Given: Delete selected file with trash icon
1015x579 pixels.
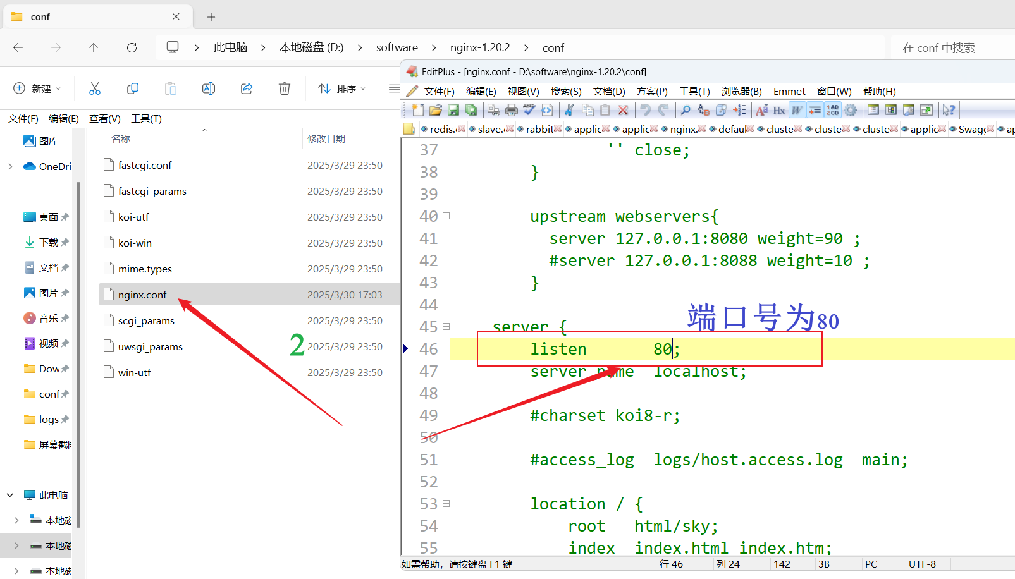Looking at the screenshot, I should pos(285,88).
